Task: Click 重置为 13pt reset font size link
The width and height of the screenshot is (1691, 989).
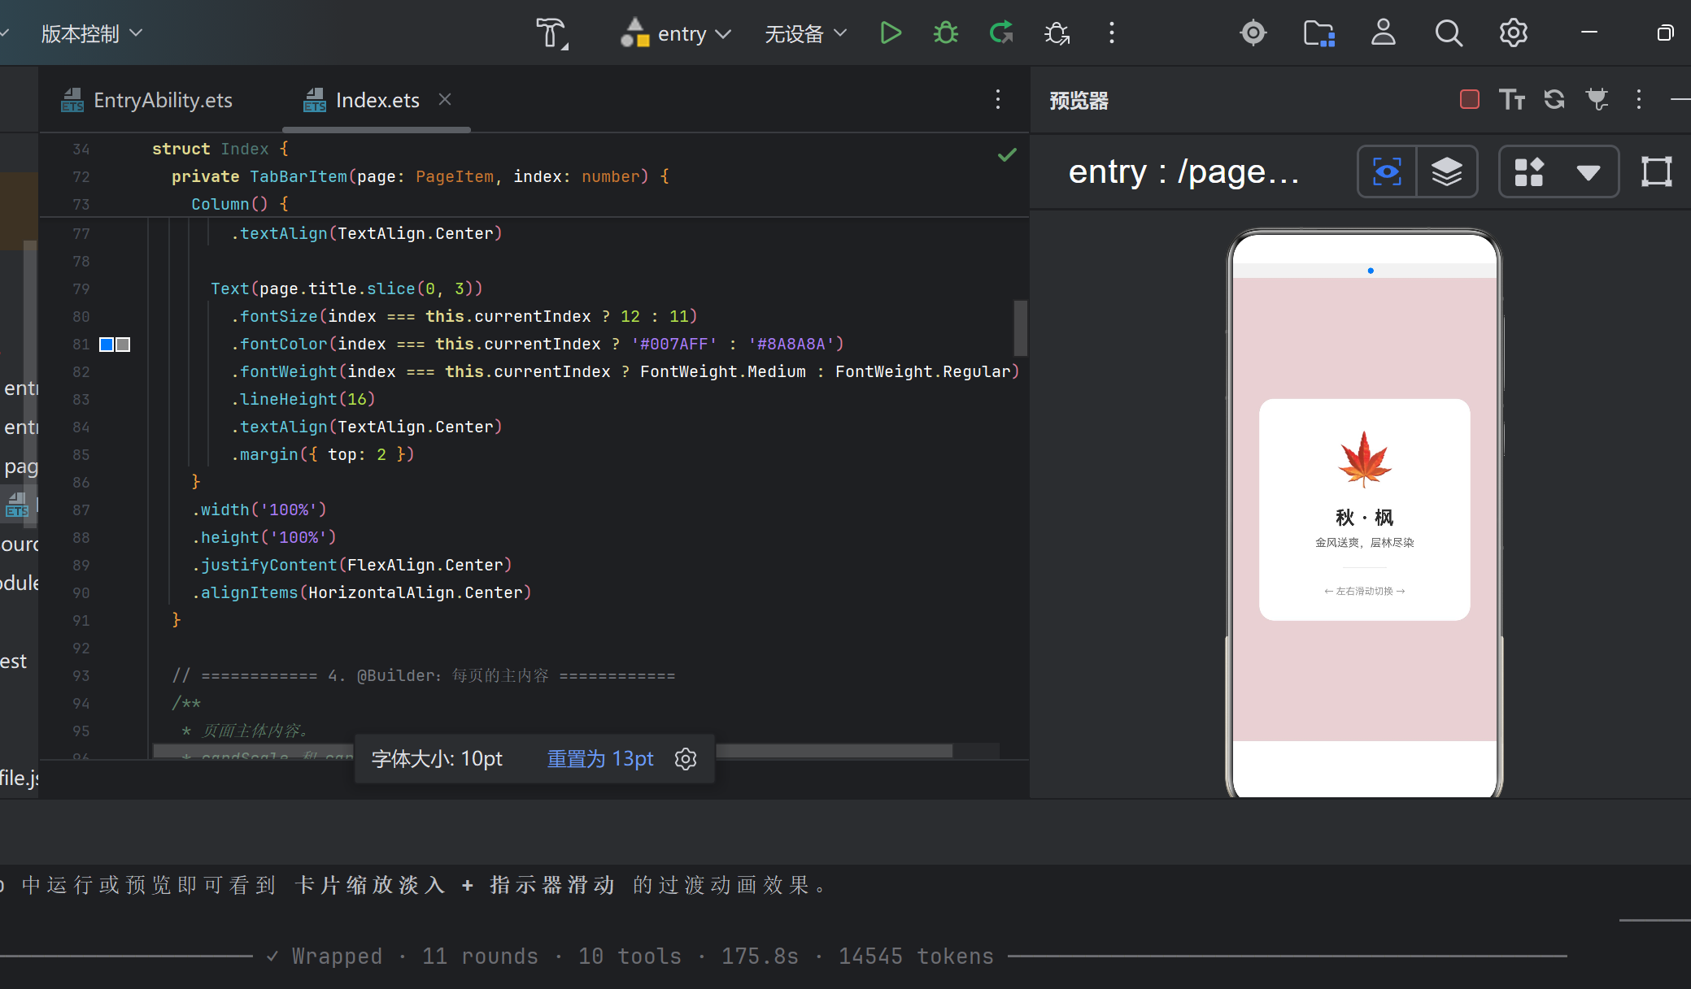Action: coord(600,759)
